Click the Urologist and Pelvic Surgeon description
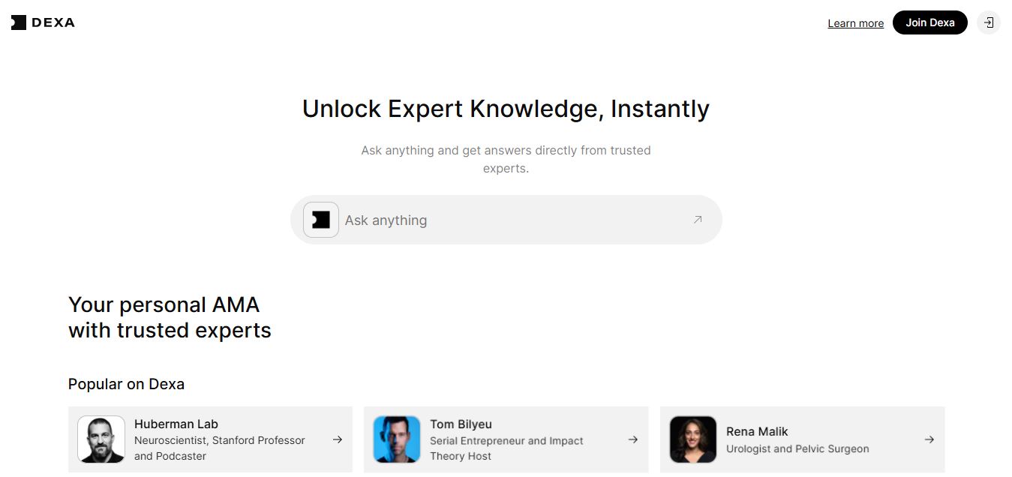The width and height of the screenshot is (1012, 477). [x=797, y=448]
